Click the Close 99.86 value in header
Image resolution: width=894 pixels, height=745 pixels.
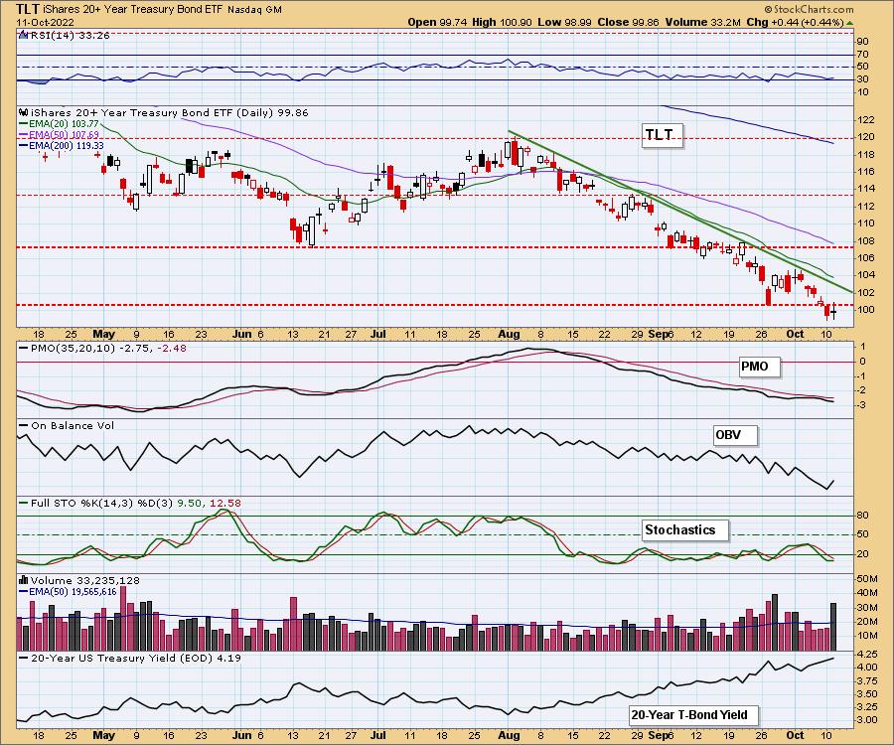(628, 22)
